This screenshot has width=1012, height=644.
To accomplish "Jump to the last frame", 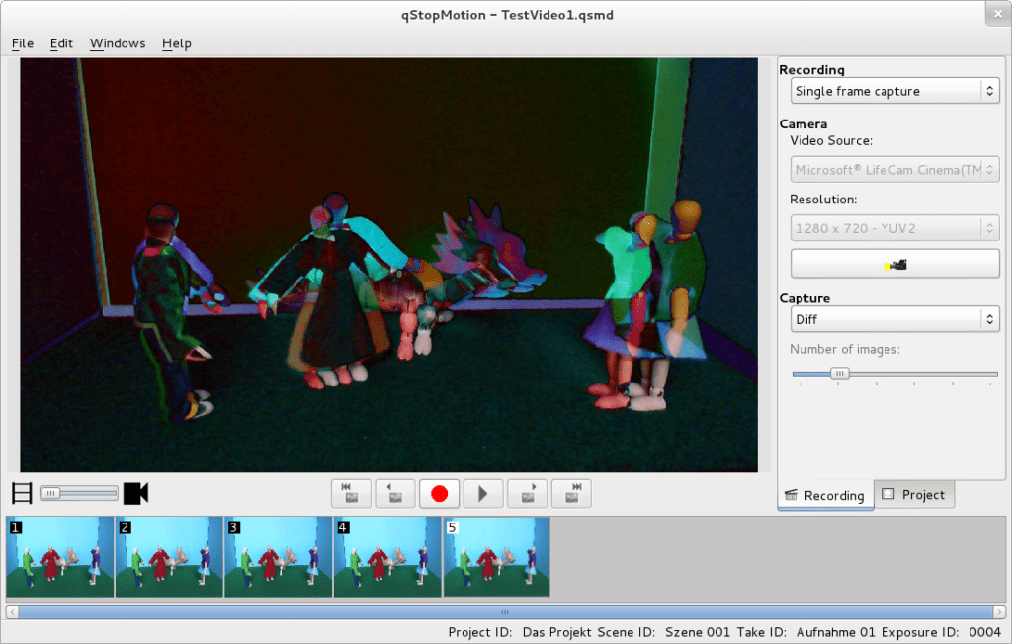I will 571,493.
